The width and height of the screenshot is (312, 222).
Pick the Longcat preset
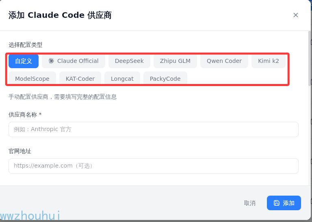[x=122, y=78]
